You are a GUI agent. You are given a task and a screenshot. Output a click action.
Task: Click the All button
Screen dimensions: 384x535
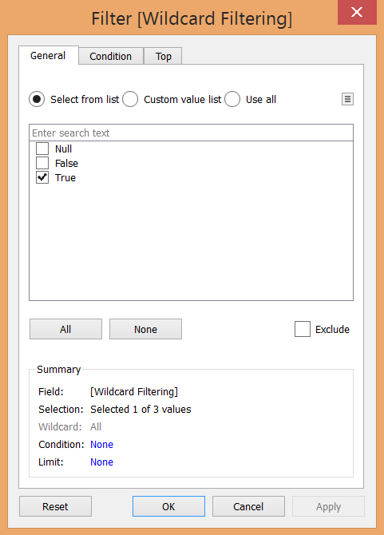tap(65, 329)
